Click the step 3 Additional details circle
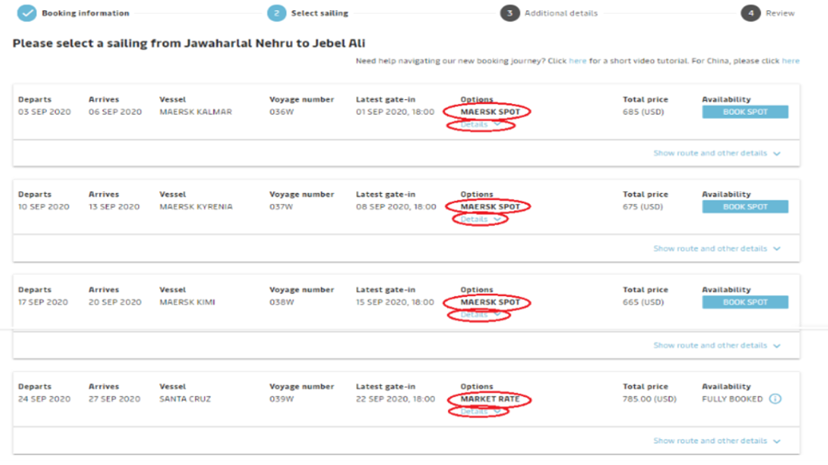 click(x=510, y=13)
